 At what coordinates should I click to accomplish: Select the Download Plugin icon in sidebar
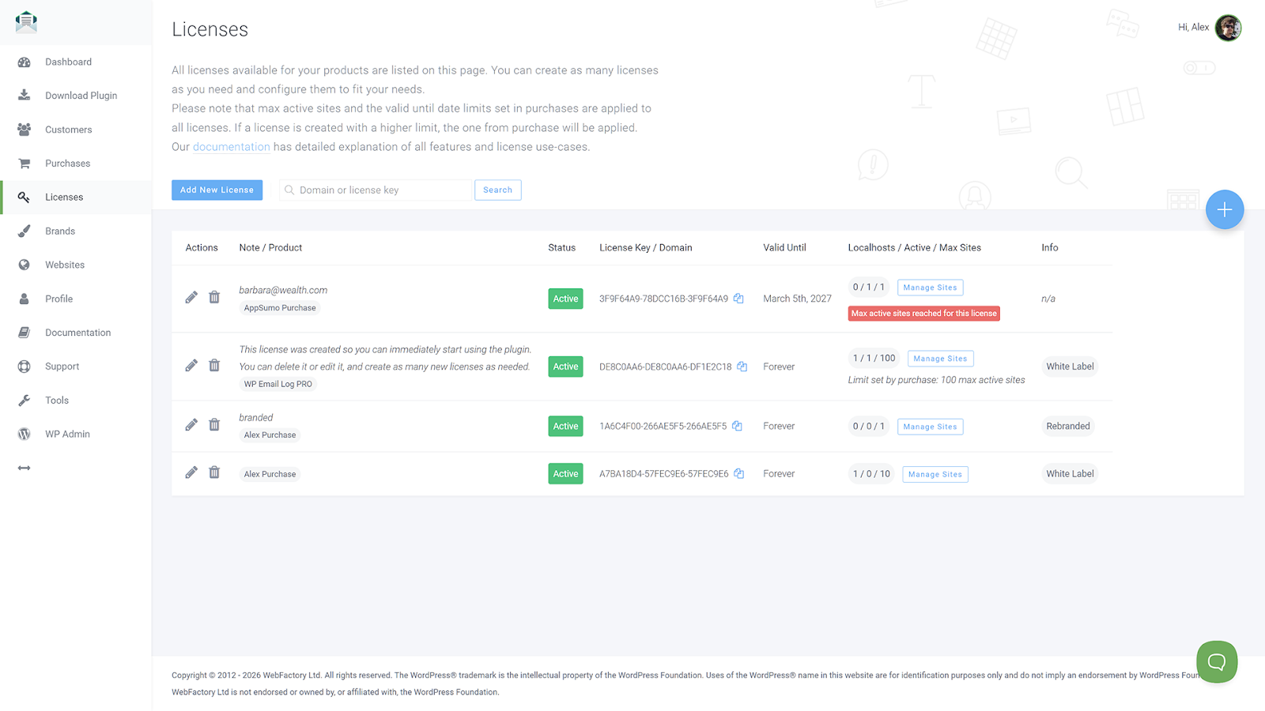point(25,95)
